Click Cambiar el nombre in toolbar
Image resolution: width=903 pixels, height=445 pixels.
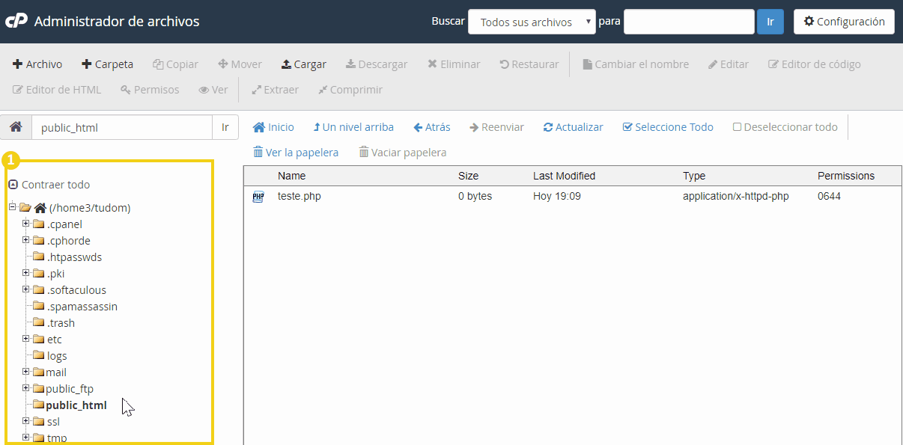click(x=636, y=64)
